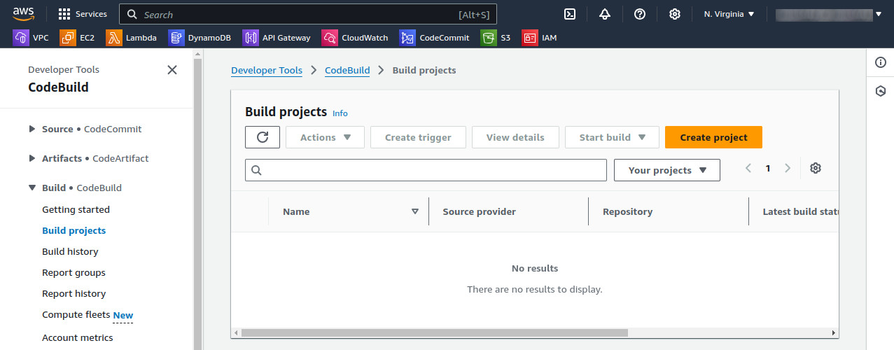Sort by Name column arrow
This screenshot has height=350, width=894.
click(414, 211)
